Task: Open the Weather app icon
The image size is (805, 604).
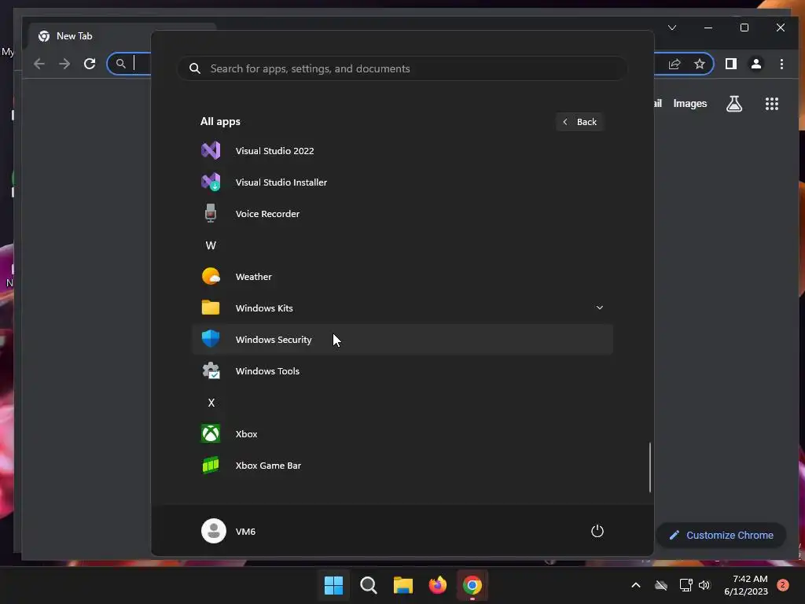Action: tap(211, 276)
